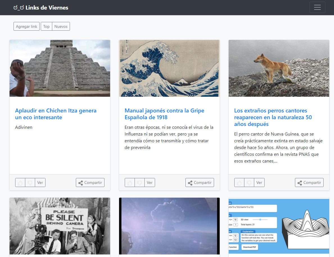Screen dimensions: 334x257
Task: Switch to the Nuevos tab
Action: (x=61, y=26)
